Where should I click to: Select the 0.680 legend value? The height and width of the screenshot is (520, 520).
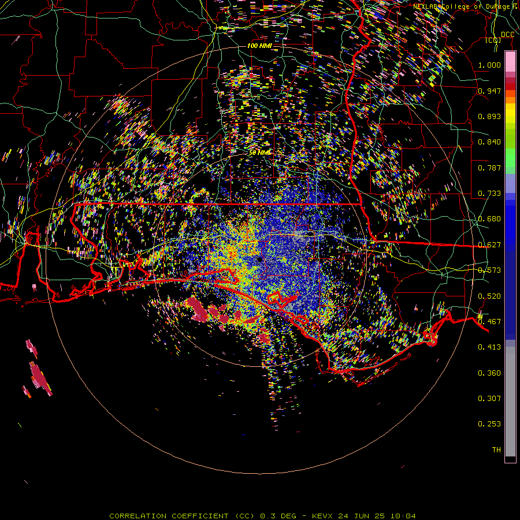489,219
